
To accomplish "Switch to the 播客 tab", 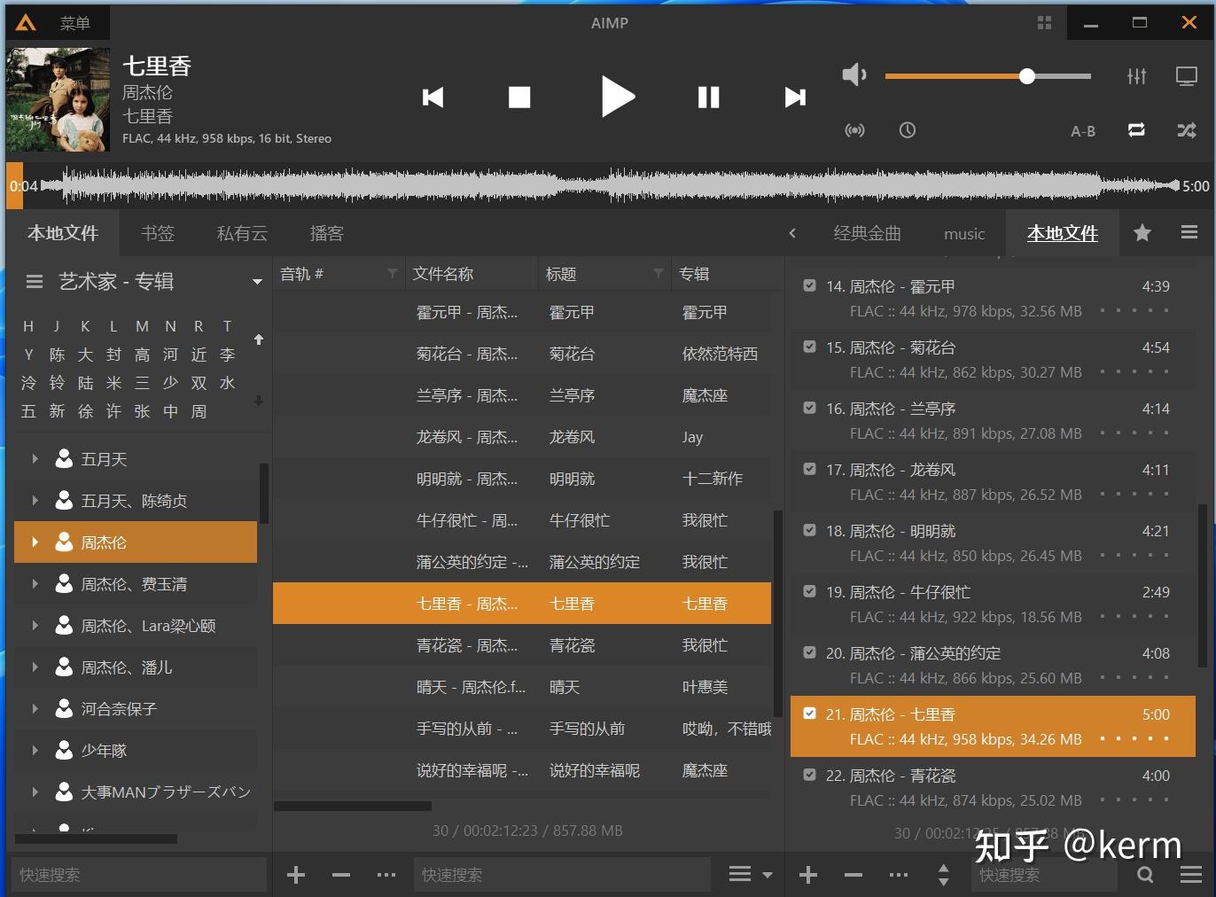I will tap(326, 233).
